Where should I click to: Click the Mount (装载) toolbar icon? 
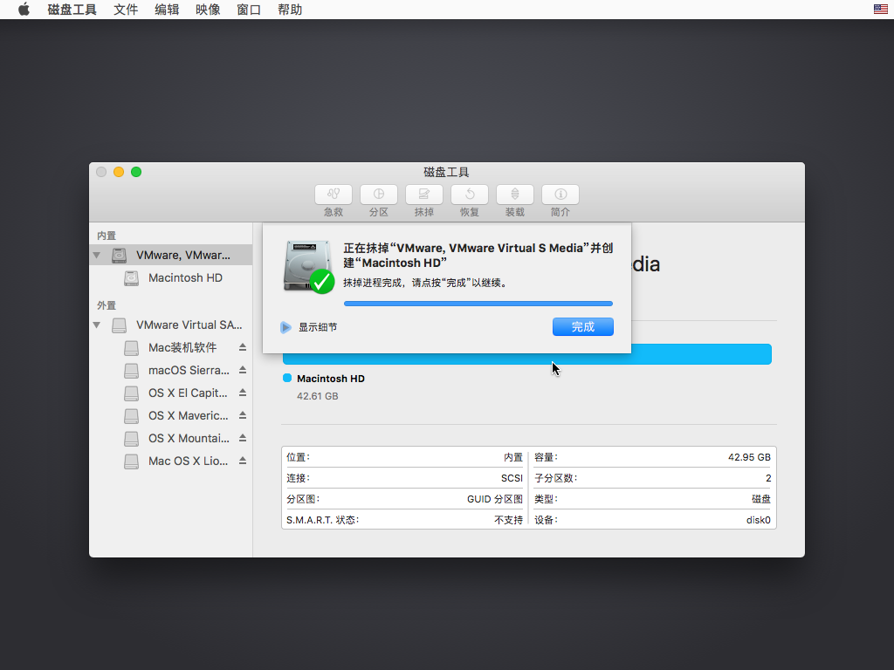(515, 195)
